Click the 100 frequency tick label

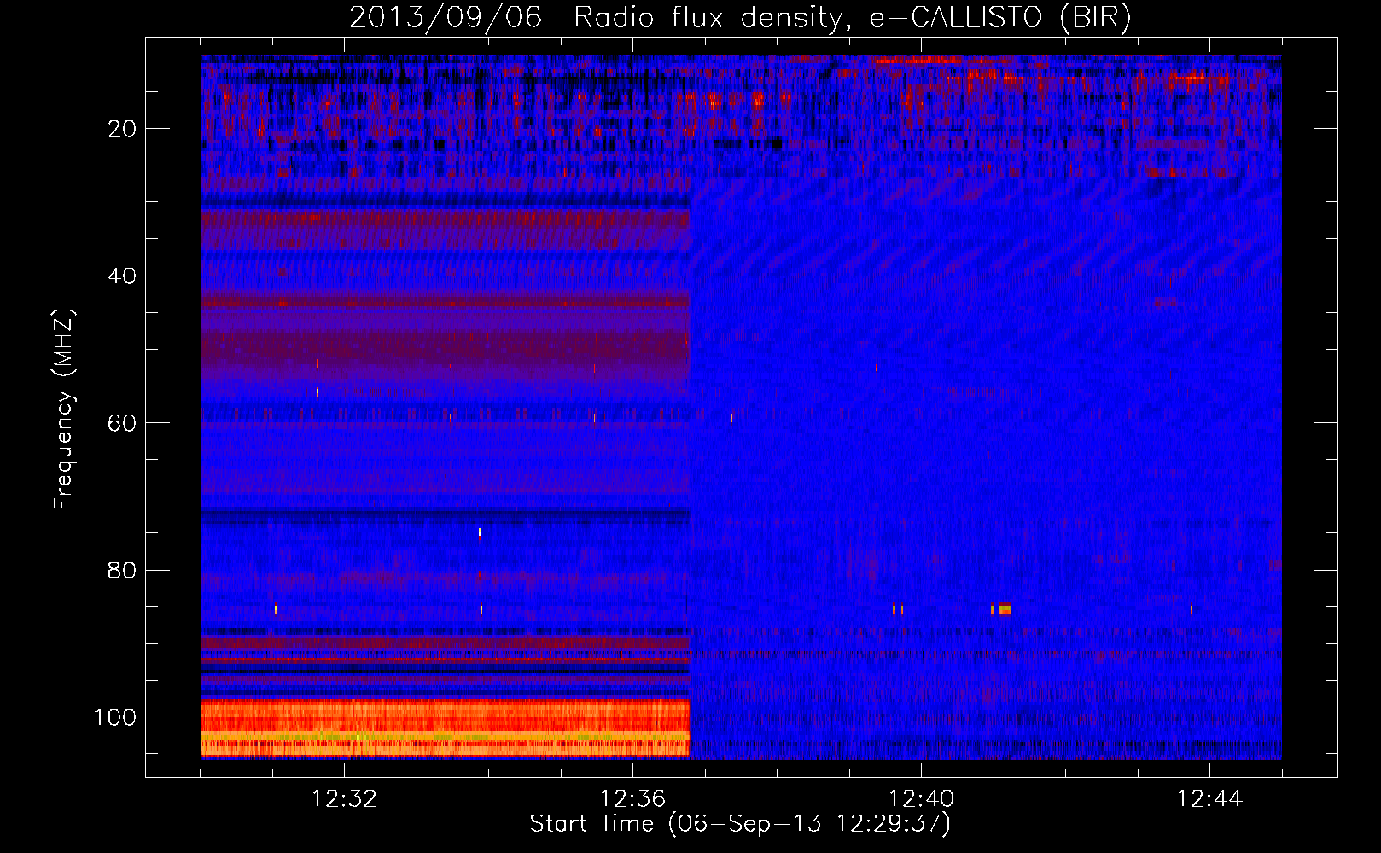click(x=116, y=717)
